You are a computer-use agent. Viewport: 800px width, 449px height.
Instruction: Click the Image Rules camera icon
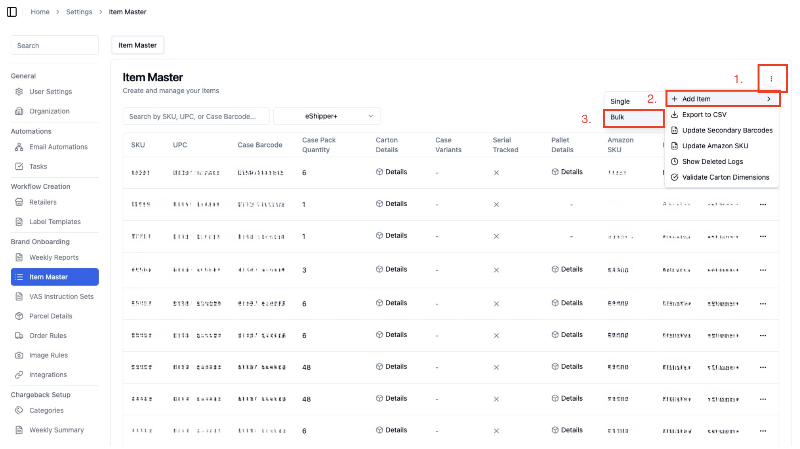19,355
